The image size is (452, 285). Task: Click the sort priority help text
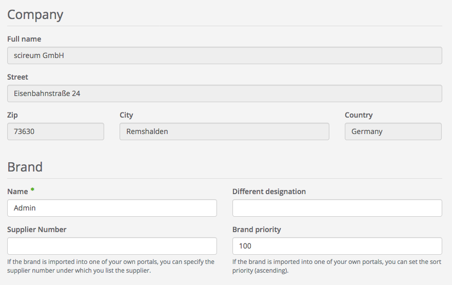336,266
